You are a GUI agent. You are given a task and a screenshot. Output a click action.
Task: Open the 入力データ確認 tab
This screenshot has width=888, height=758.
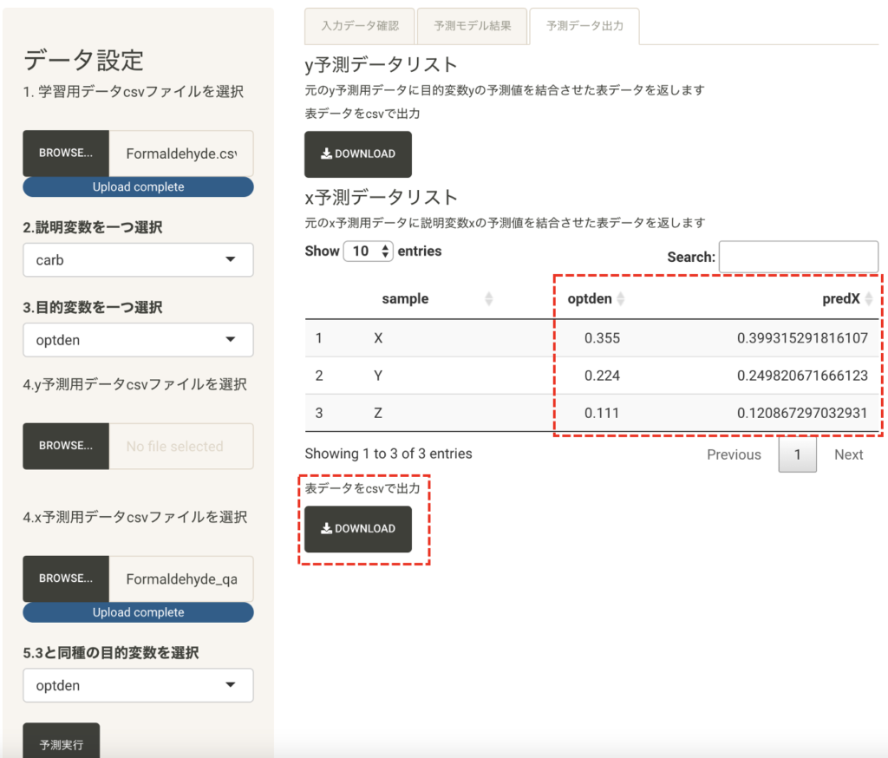coord(360,26)
